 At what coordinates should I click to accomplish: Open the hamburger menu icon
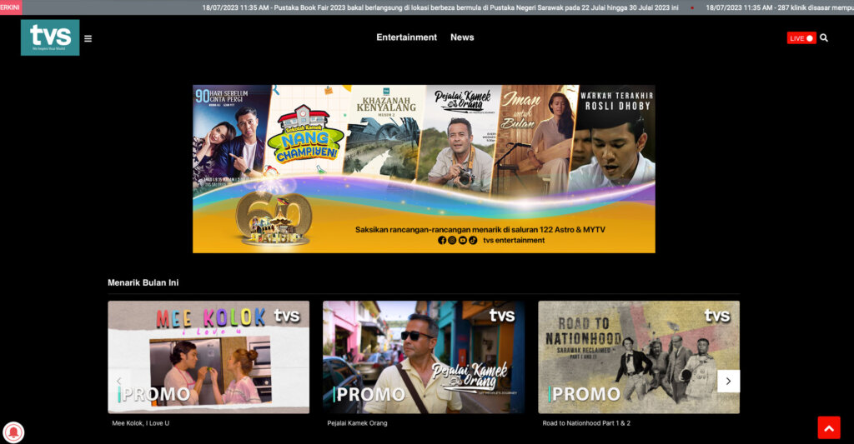point(88,38)
